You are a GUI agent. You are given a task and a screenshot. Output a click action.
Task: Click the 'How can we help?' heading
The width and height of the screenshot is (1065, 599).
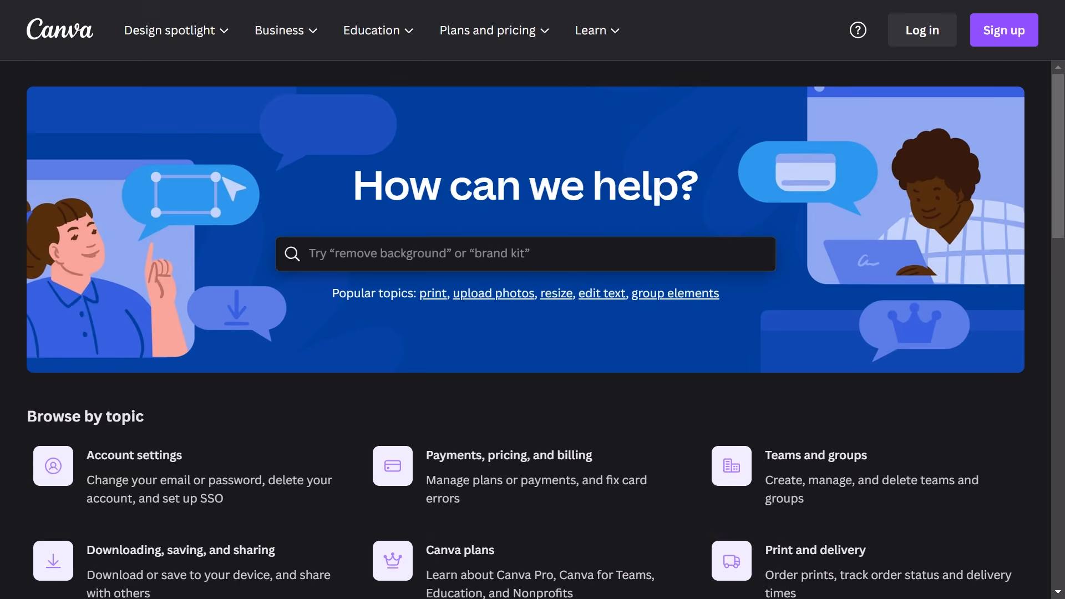pyautogui.click(x=525, y=185)
